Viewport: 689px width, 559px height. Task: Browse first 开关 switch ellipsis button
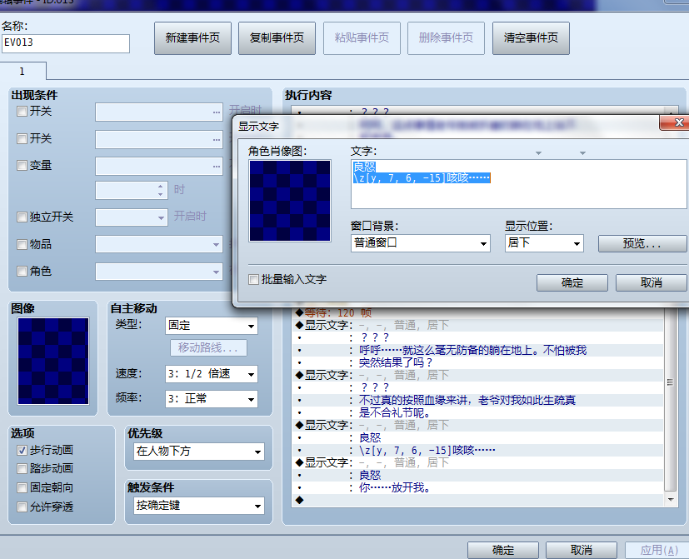pyautogui.click(x=216, y=112)
